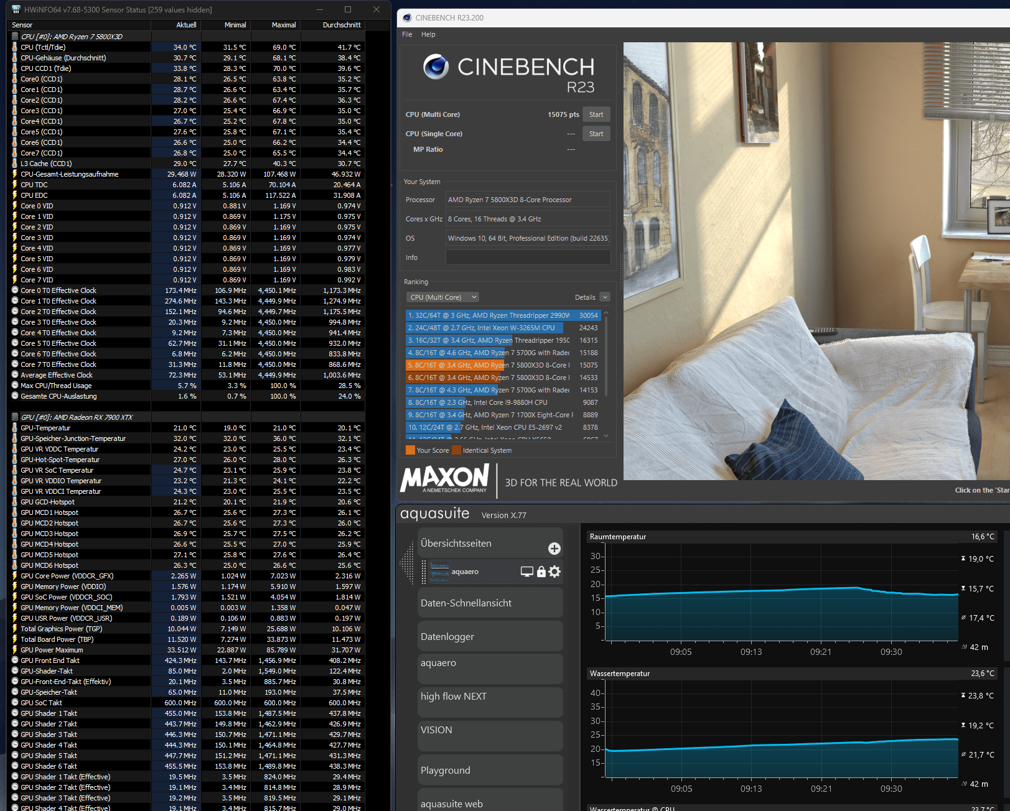1010x811 pixels.
Task: Expand the Details dropdown arrow in Ranking
Action: coord(605,297)
